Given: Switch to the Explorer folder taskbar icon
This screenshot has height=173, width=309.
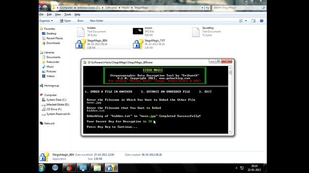Looking at the screenshot, I should (97, 168).
